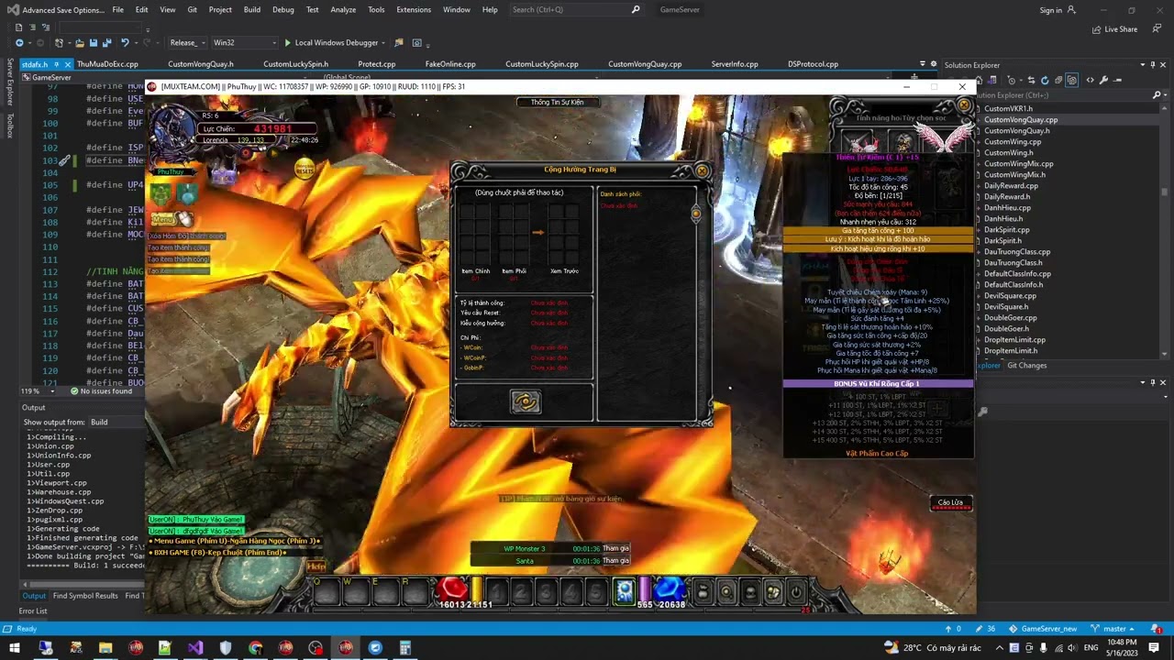Click the red health orb in game HUD
The width and height of the screenshot is (1174, 660).
pyautogui.click(x=452, y=589)
